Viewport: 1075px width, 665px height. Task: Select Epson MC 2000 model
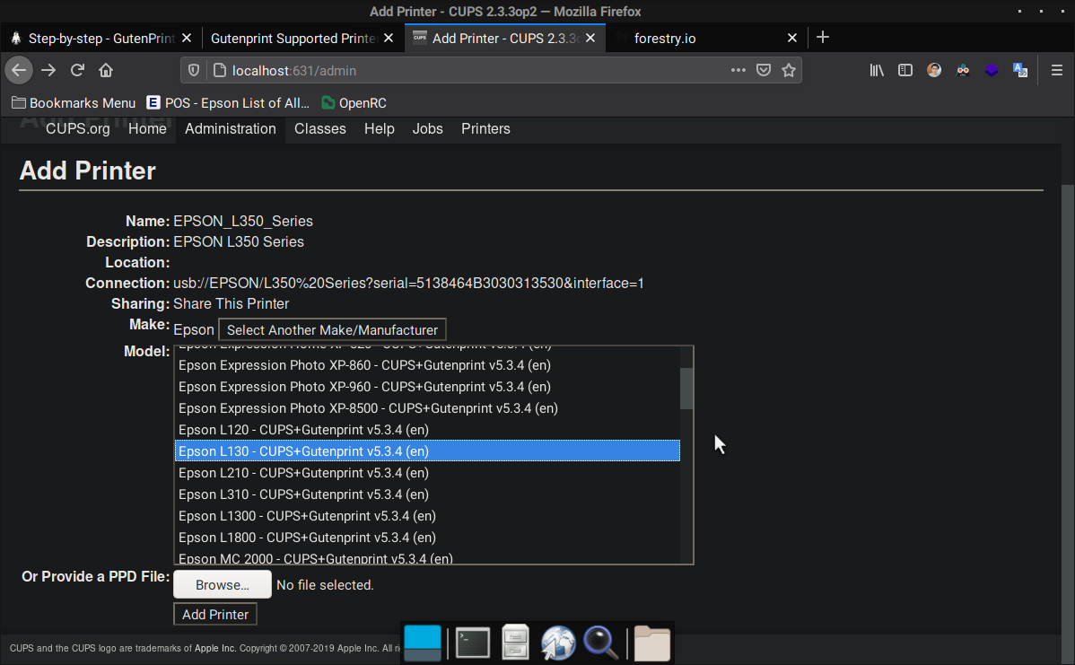coord(427,557)
